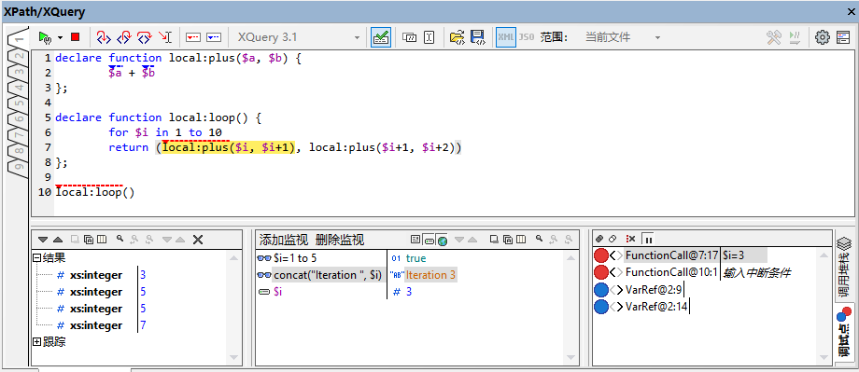Switch to expression tab 4

pos(19,88)
